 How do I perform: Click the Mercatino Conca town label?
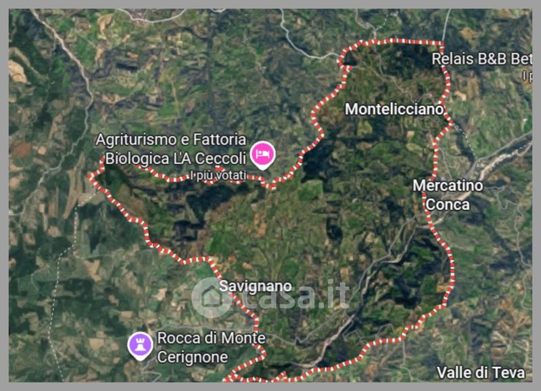[448, 195]
